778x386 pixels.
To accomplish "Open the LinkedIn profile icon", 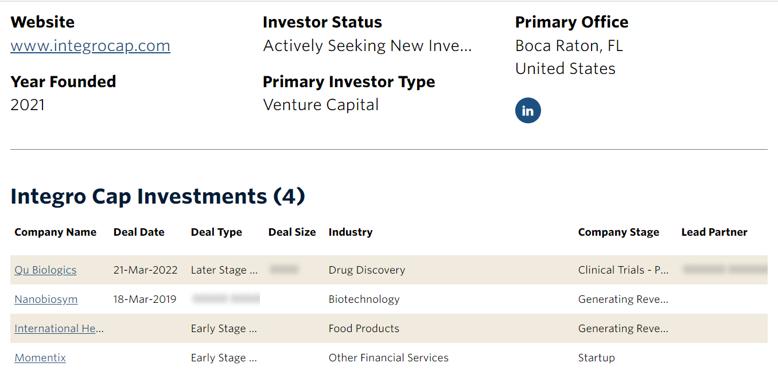I will [528, 111].
